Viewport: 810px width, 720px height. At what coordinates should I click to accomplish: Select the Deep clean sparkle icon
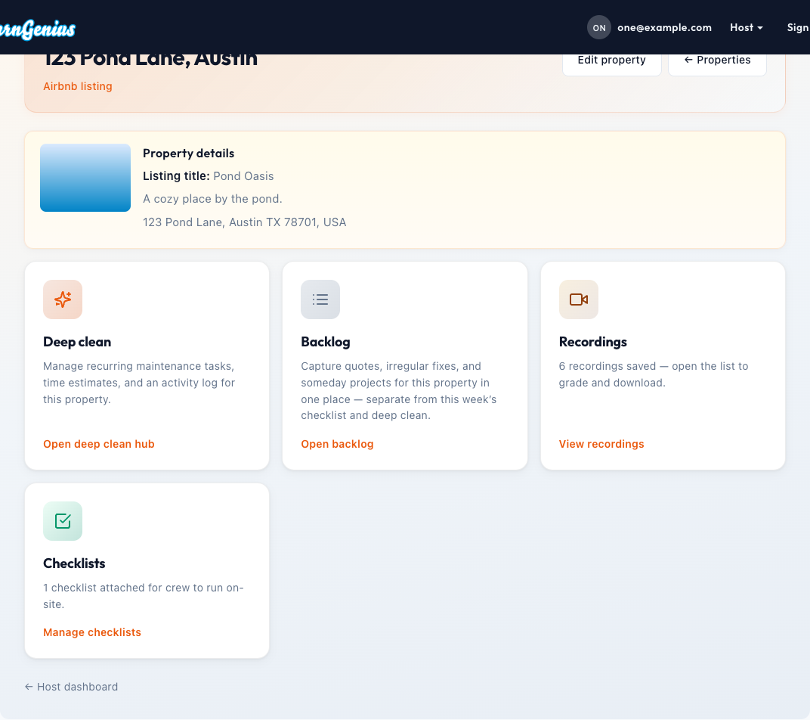click(63, 299)
